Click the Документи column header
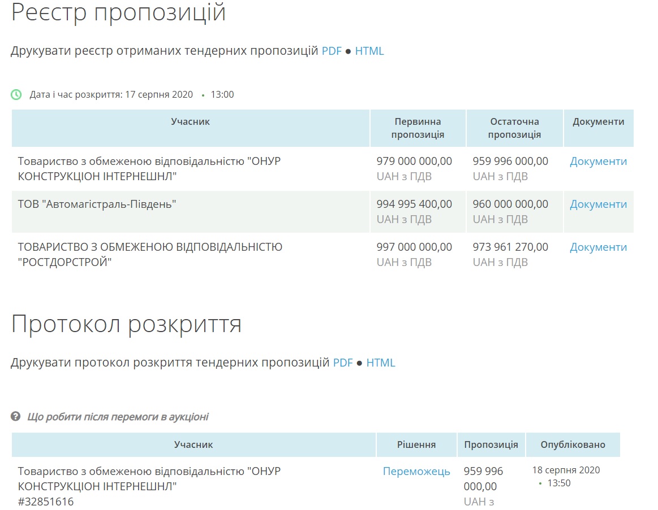 tap(598, 122)
